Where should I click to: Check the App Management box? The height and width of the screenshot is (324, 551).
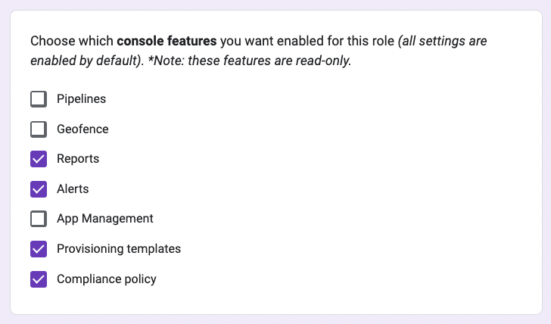tap(39, 219)
